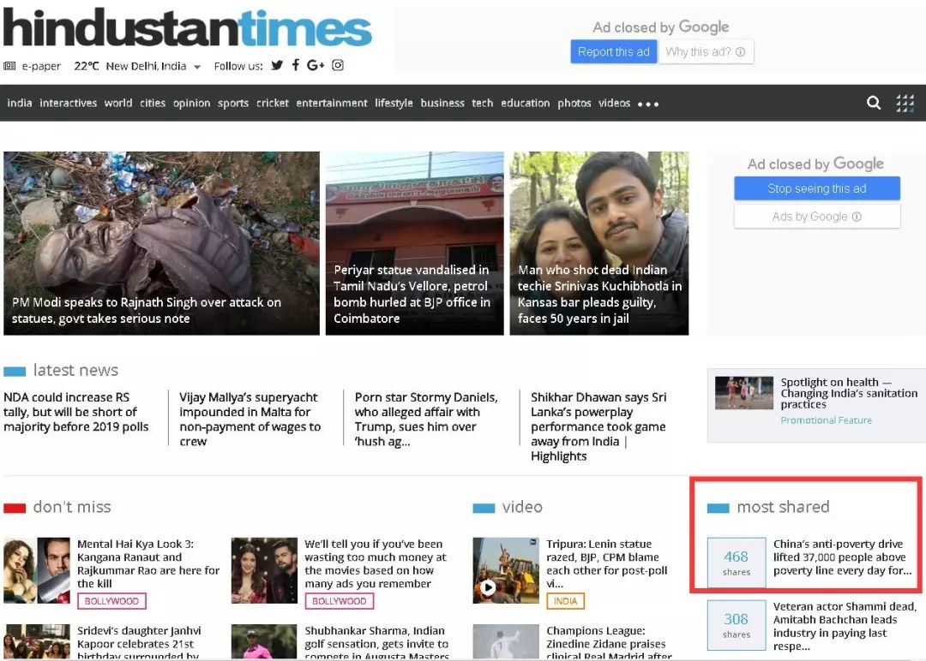926x661 pixels.
Task: Open the education section
Action: tap(525, 104)
